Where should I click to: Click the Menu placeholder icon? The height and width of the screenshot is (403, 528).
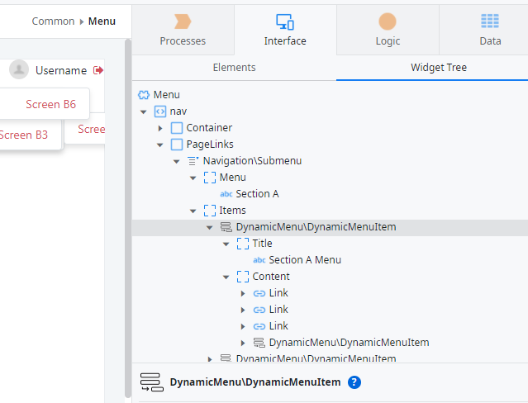210,178
